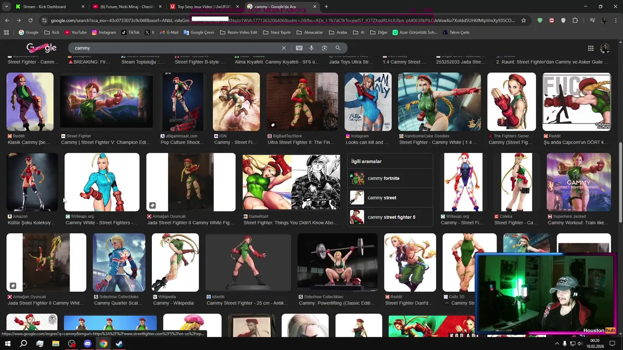Image resolution: width=623 pixels, height=350 pixels.
Task: Search by image with Google Lens icon
Action: click(324, 48)
